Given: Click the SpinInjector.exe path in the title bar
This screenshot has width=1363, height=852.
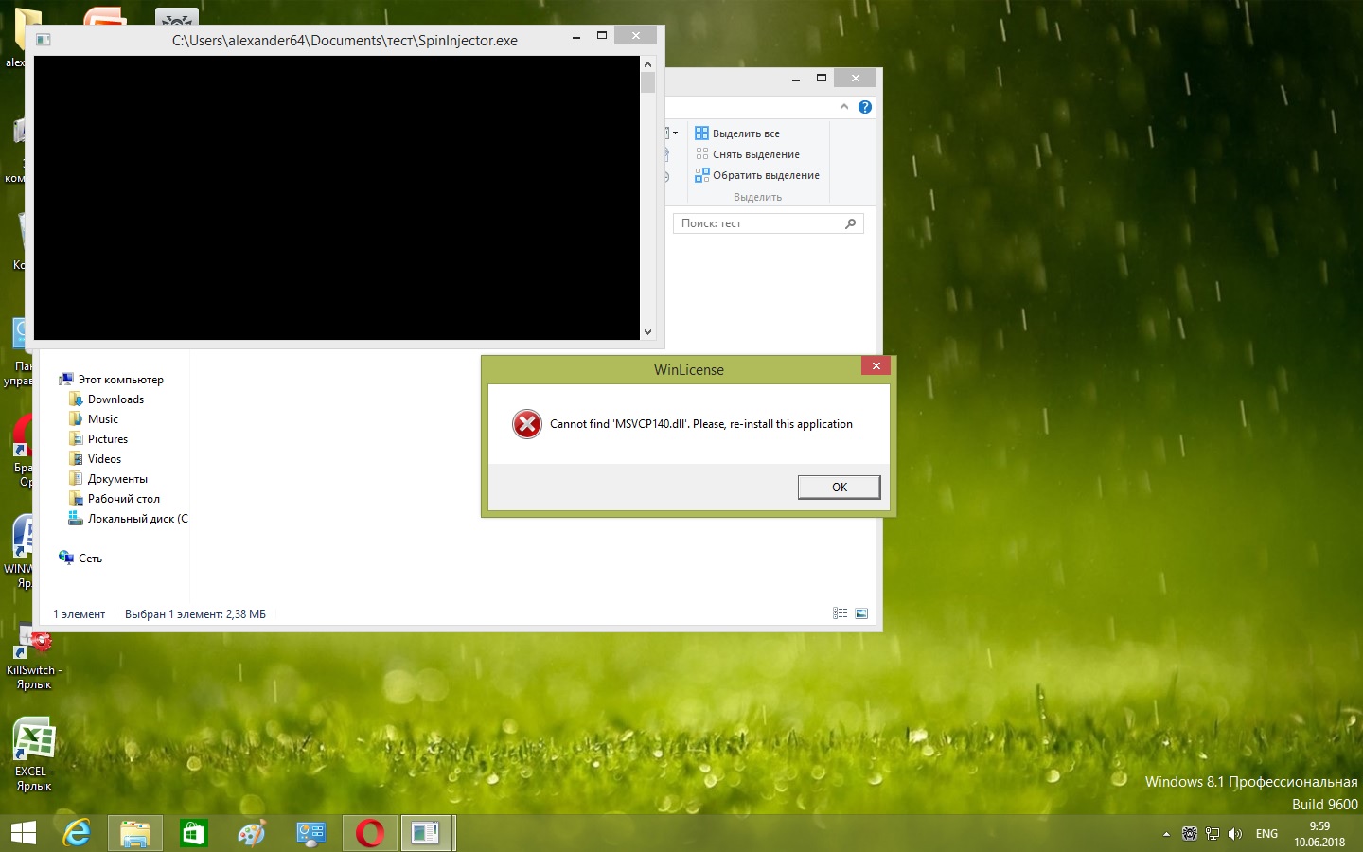Looking at the screenshot, I should 345,41.
